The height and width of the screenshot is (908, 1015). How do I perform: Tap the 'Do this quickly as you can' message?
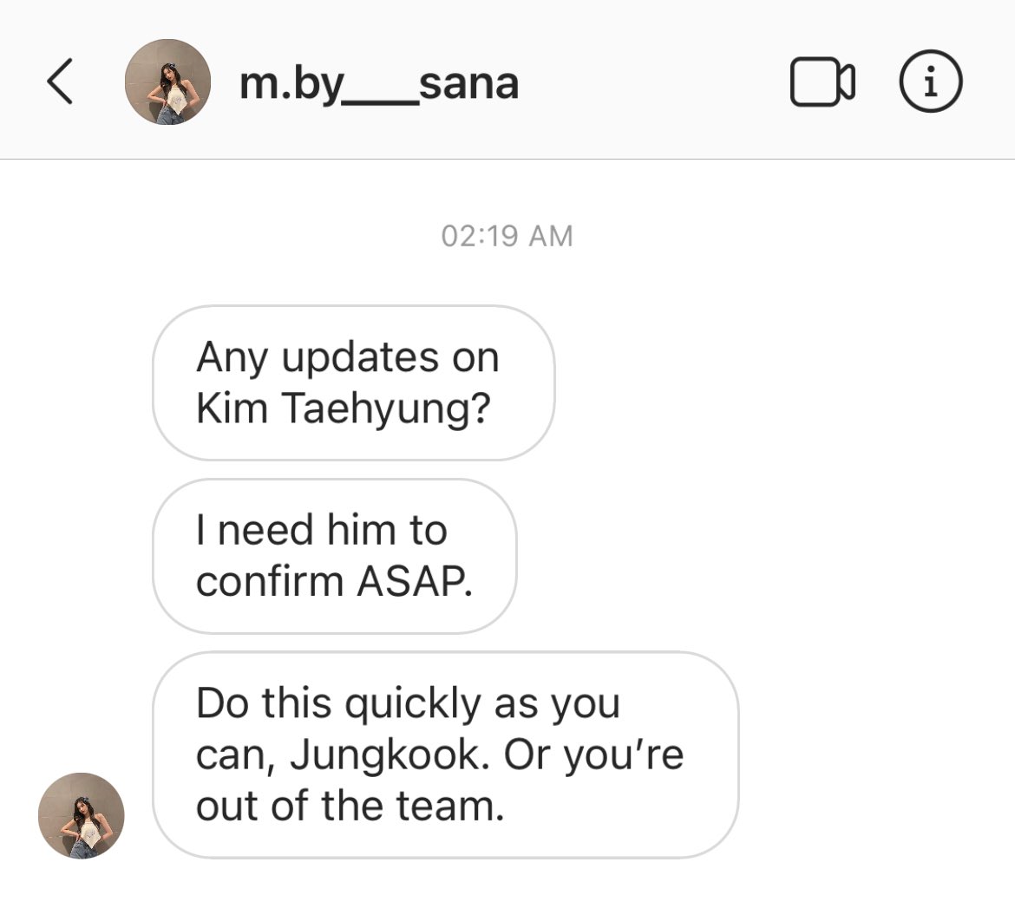[445, 754]
